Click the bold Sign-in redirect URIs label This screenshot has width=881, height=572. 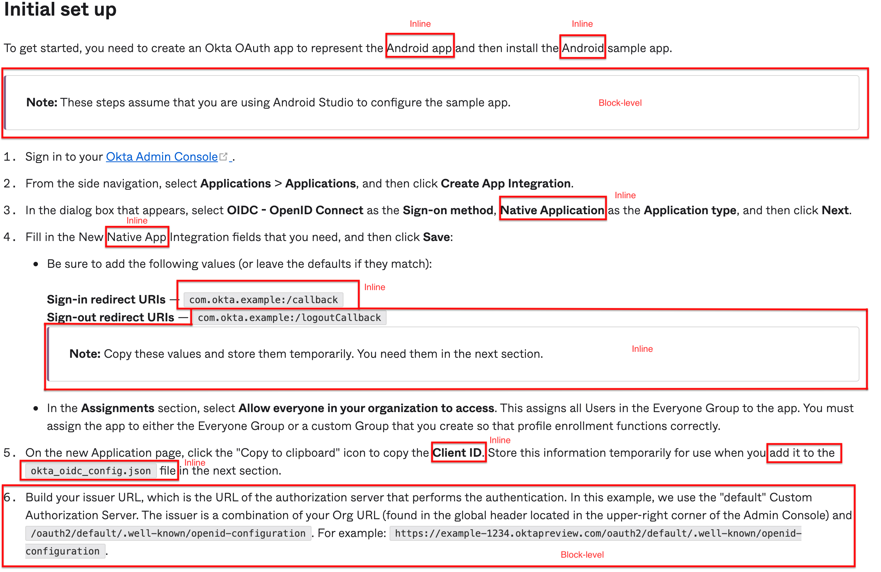coord(106,300)
